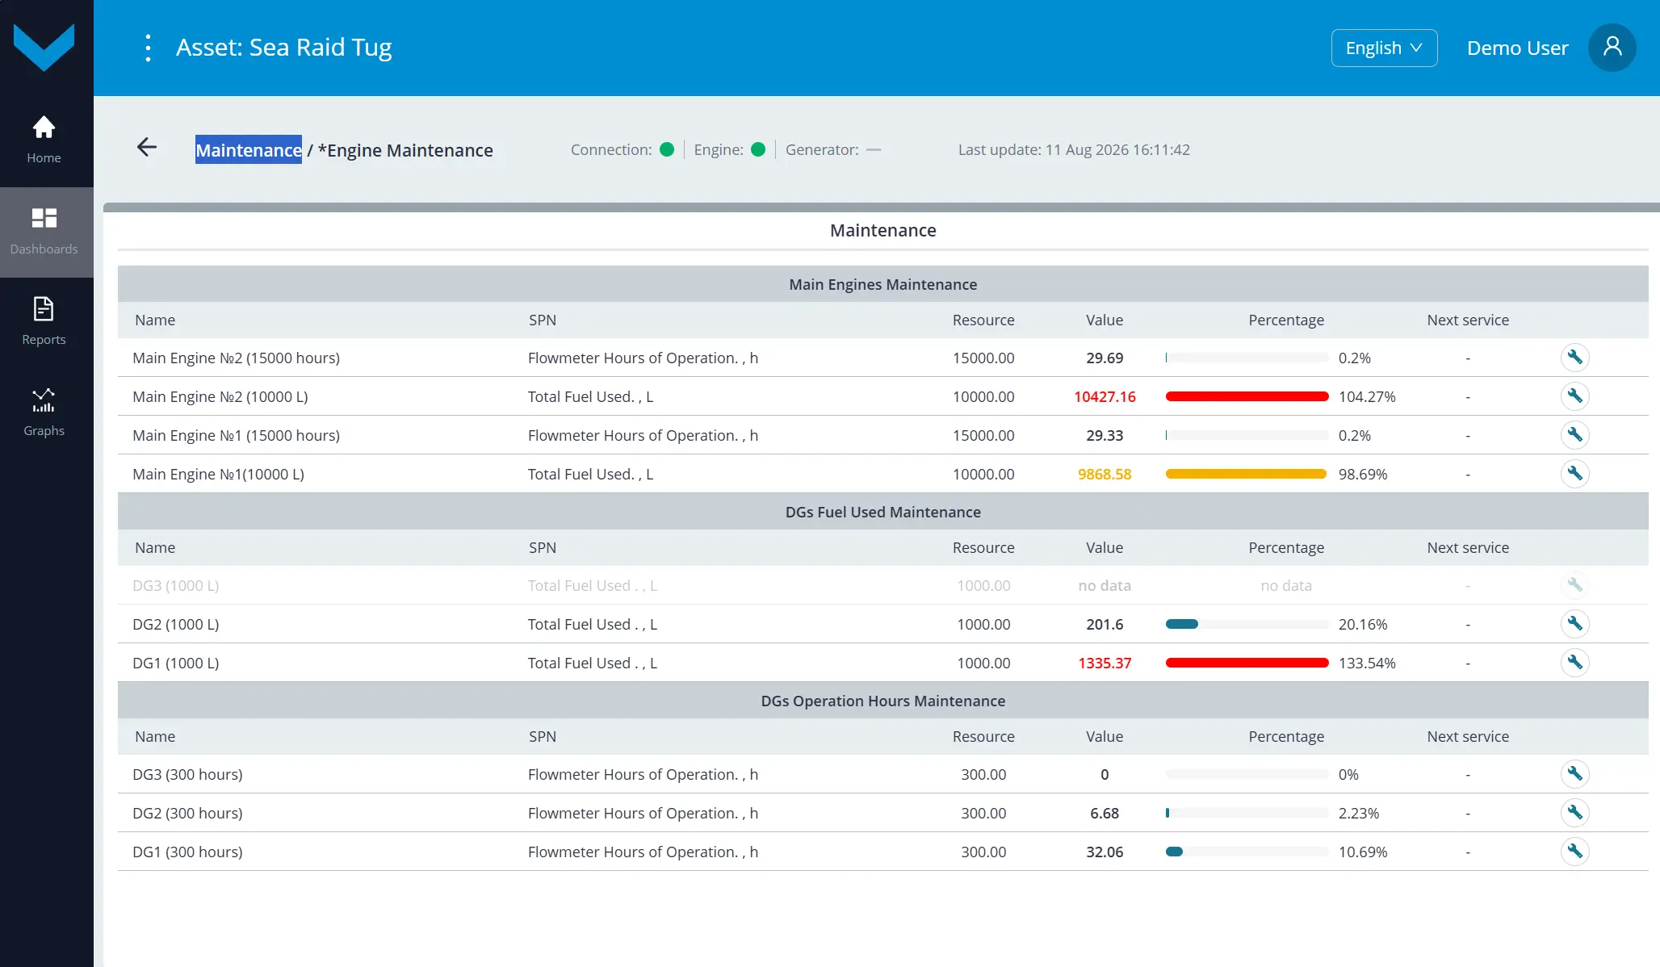Open the three-dot asset menu
Viewport: 1660px width, 967px height.
[x=148, y=48]
